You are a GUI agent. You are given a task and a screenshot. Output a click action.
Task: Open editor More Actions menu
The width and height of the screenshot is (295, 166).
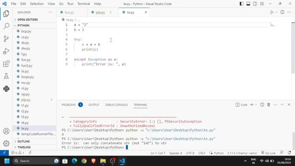click(289, 12)
